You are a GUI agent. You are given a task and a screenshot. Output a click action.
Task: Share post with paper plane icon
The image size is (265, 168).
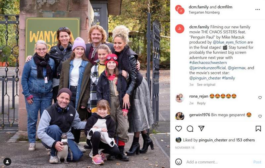[201, 128]
